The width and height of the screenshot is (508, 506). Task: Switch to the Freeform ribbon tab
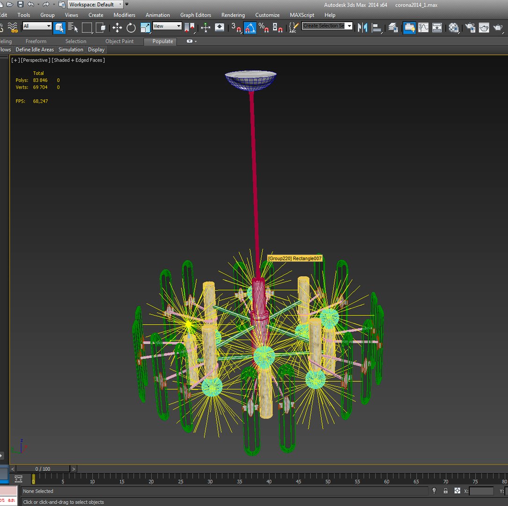coord(36,41)
